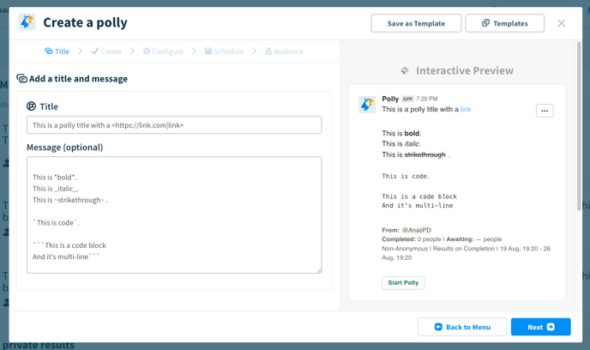Click the 7:20 PM timestamp in preview

[427, 99]
